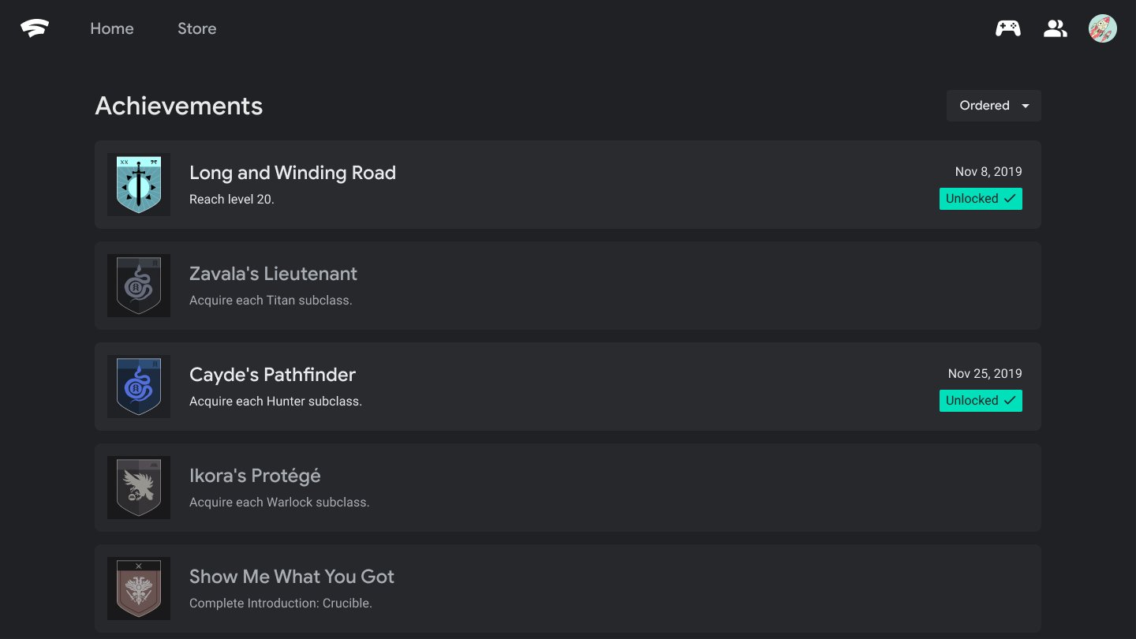Click the Long and Winding Road badge
The width and height of the screenshot is (1136, 639).
point(139,185)
